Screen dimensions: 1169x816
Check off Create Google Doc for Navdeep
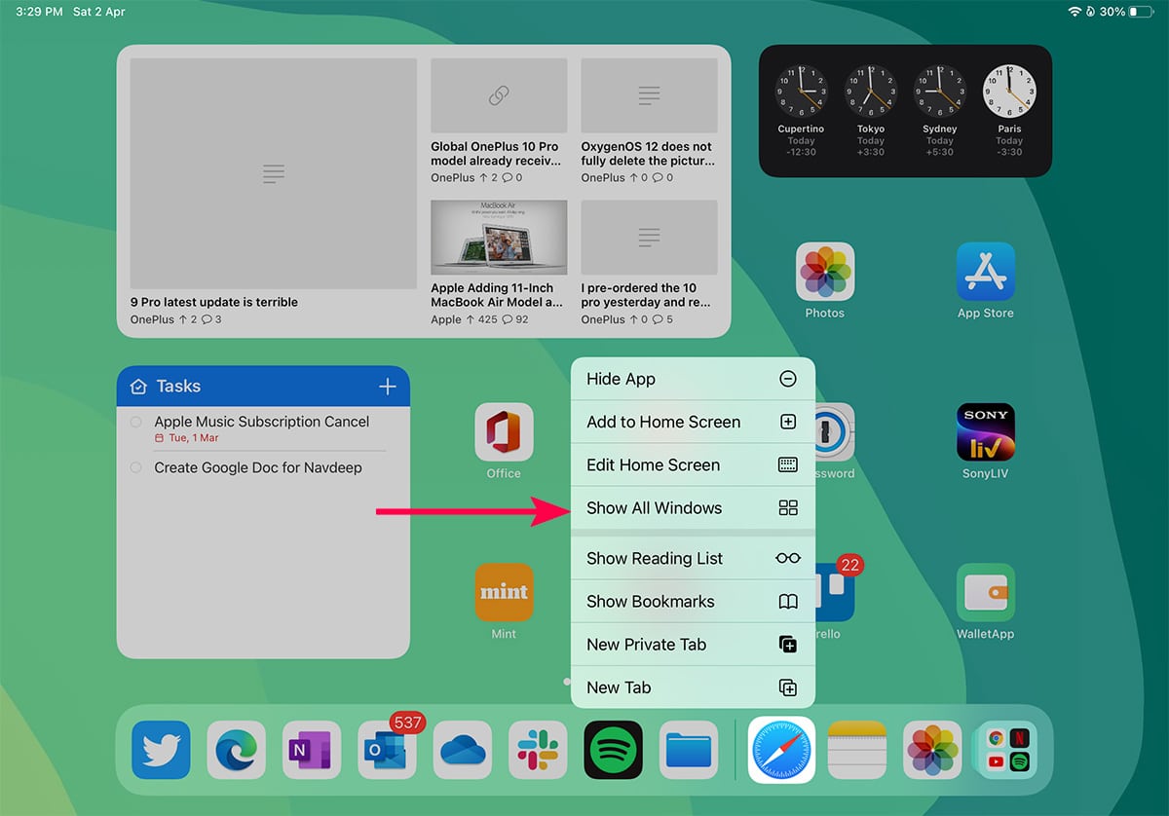[x=136, y=468]
